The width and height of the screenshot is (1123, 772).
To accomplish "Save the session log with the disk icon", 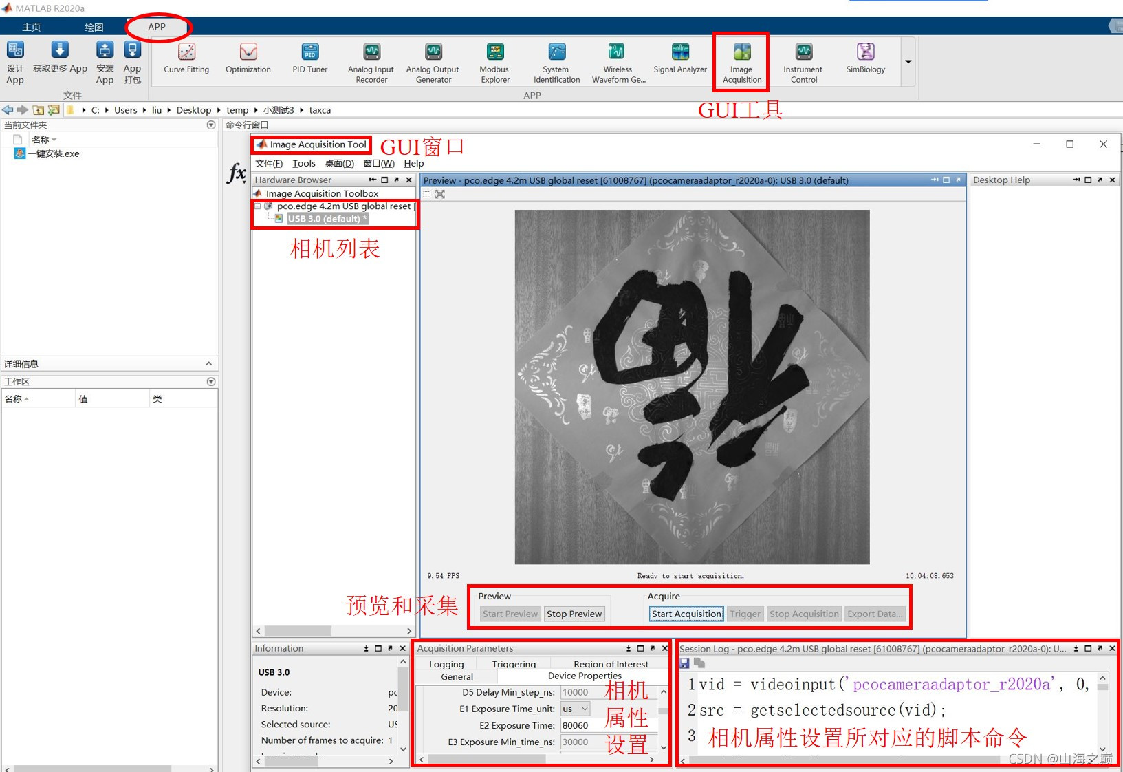I will pos(684,663).
